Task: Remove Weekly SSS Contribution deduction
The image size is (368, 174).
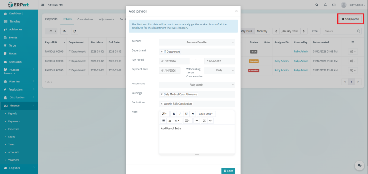Action: pyautogui.click(x=162, y=104)
